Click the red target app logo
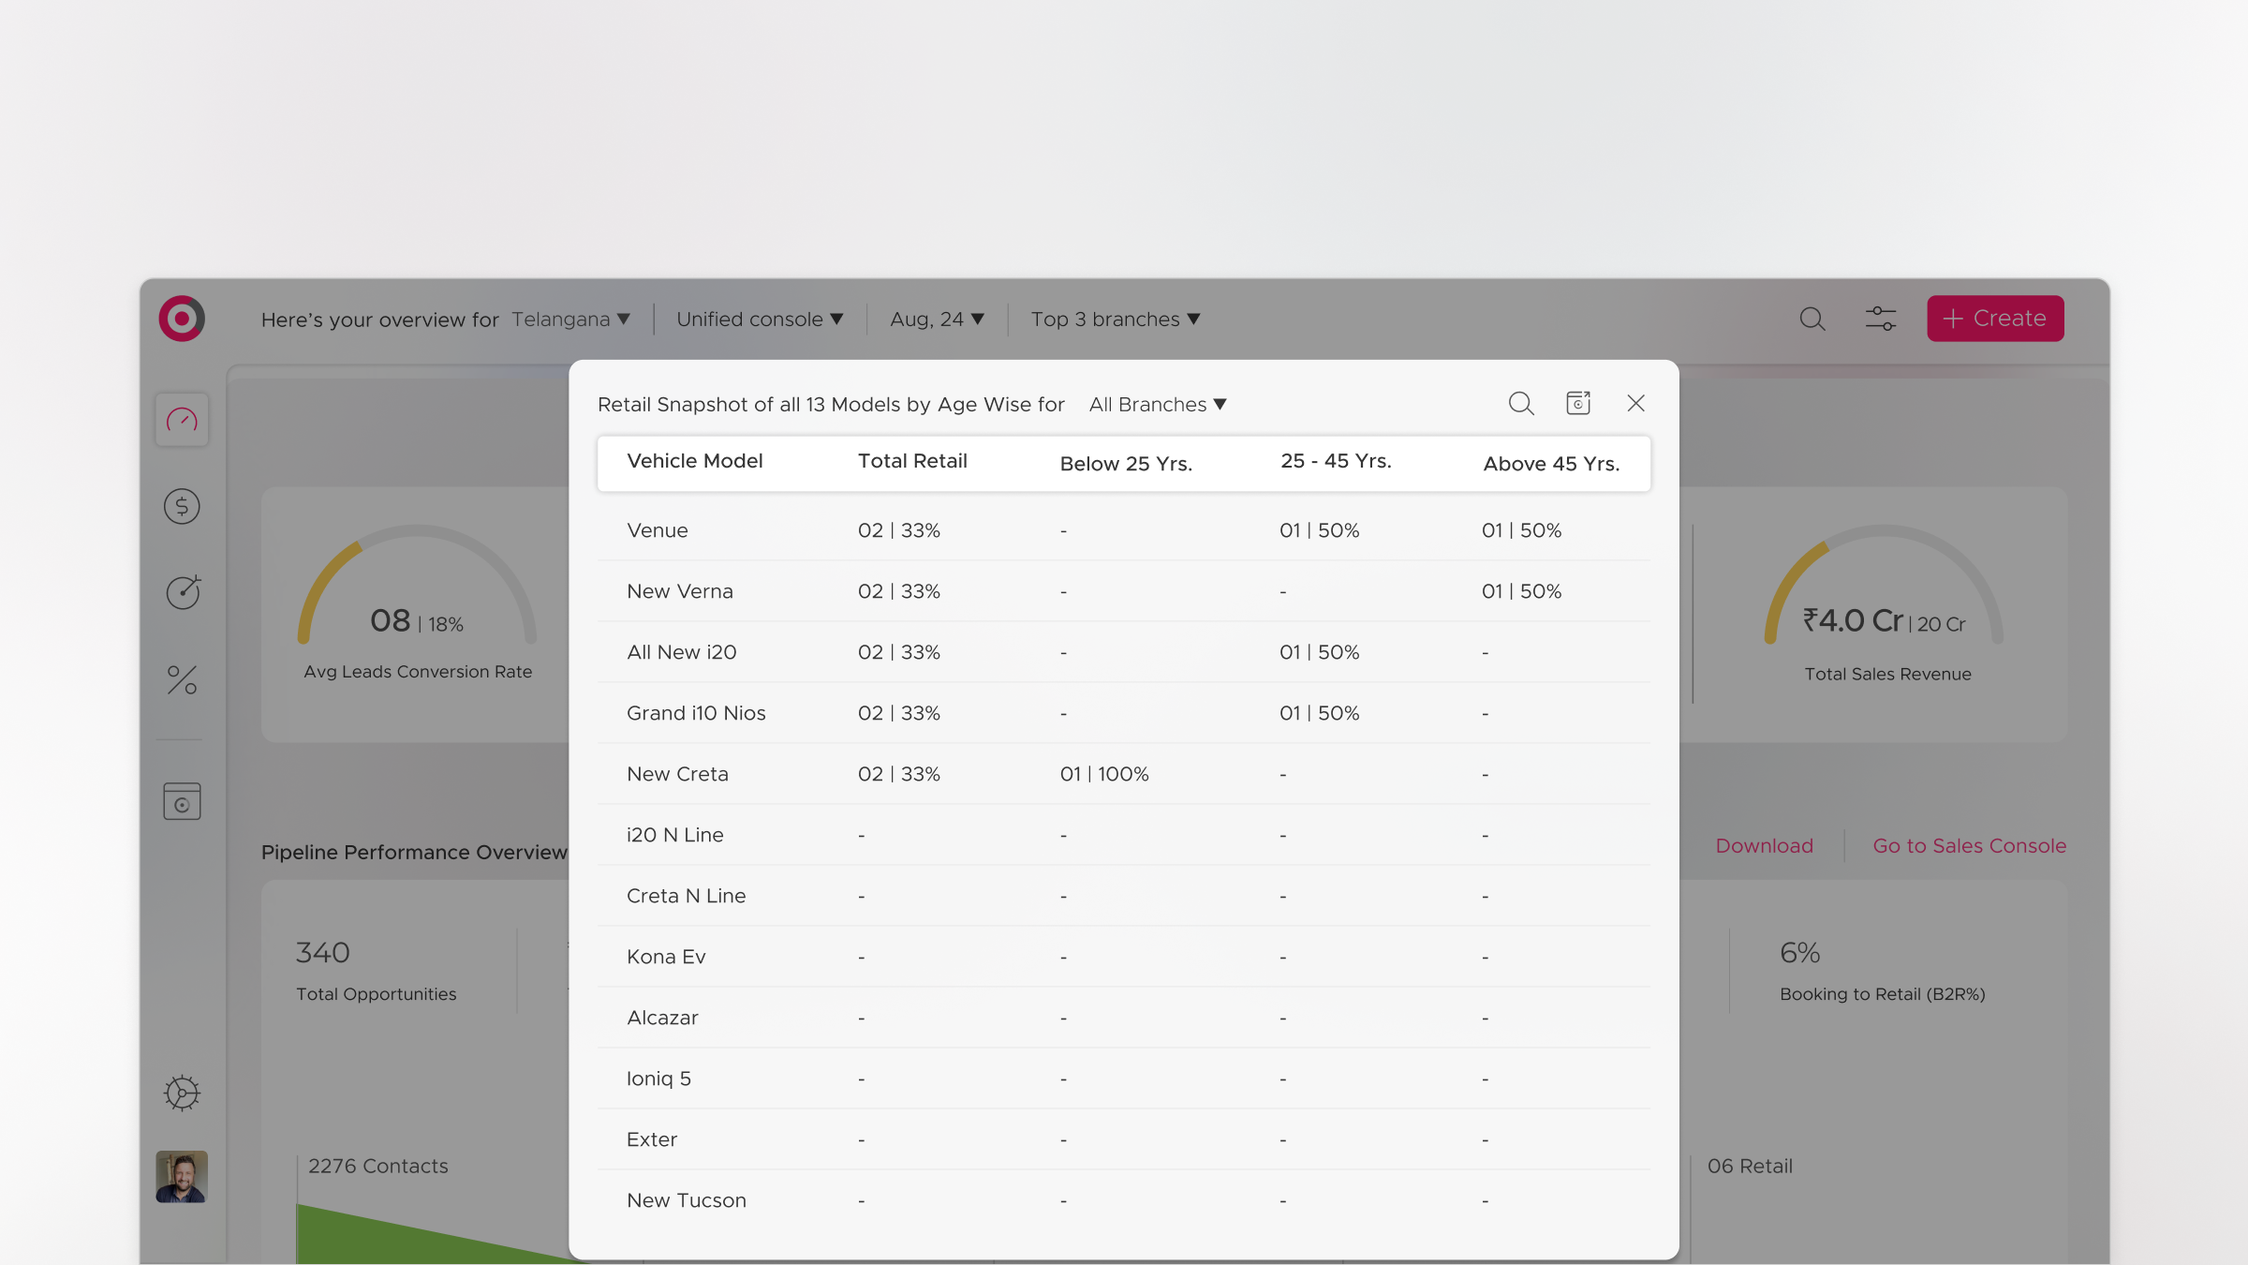This screenshot has height=1265, width=2248. [x=182, y=319]
